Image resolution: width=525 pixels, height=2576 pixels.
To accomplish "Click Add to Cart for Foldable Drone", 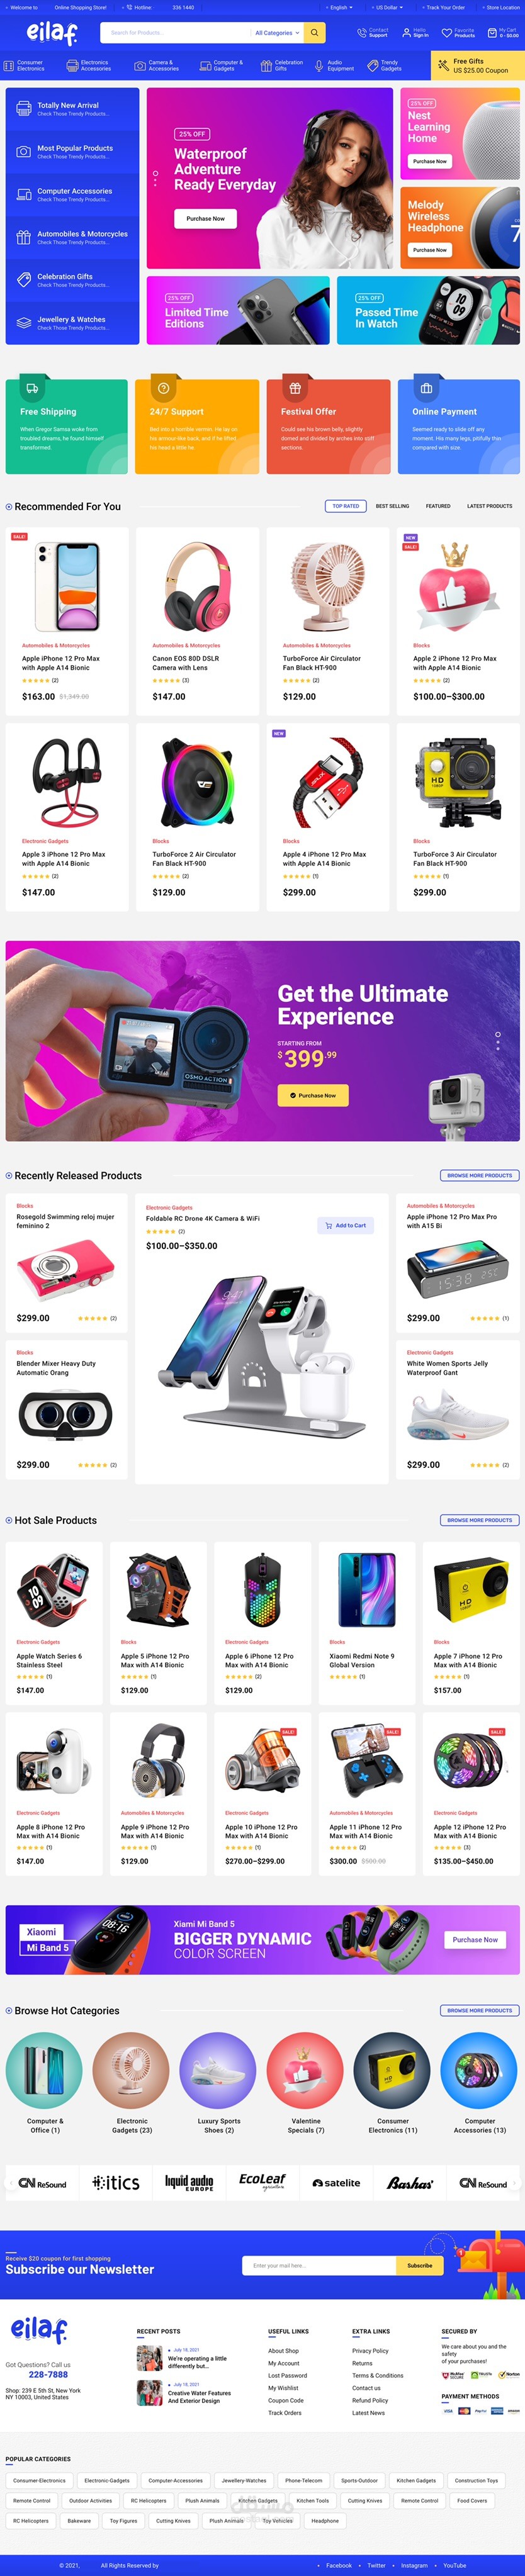I will click(345, 1225).
